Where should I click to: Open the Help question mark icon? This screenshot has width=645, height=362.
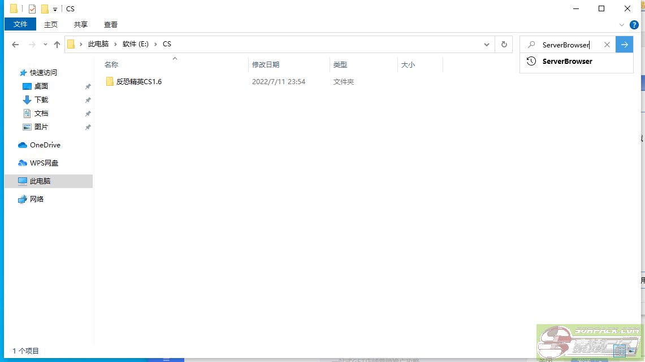pos(634,25)
